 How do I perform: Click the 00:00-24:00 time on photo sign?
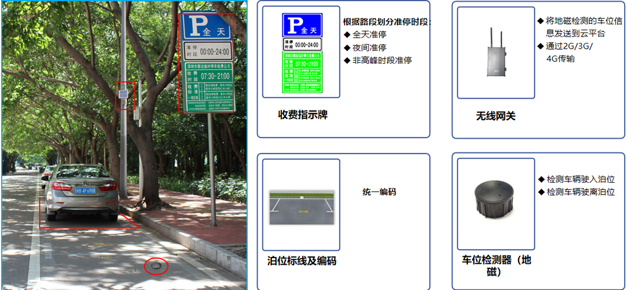coord(215,52)
